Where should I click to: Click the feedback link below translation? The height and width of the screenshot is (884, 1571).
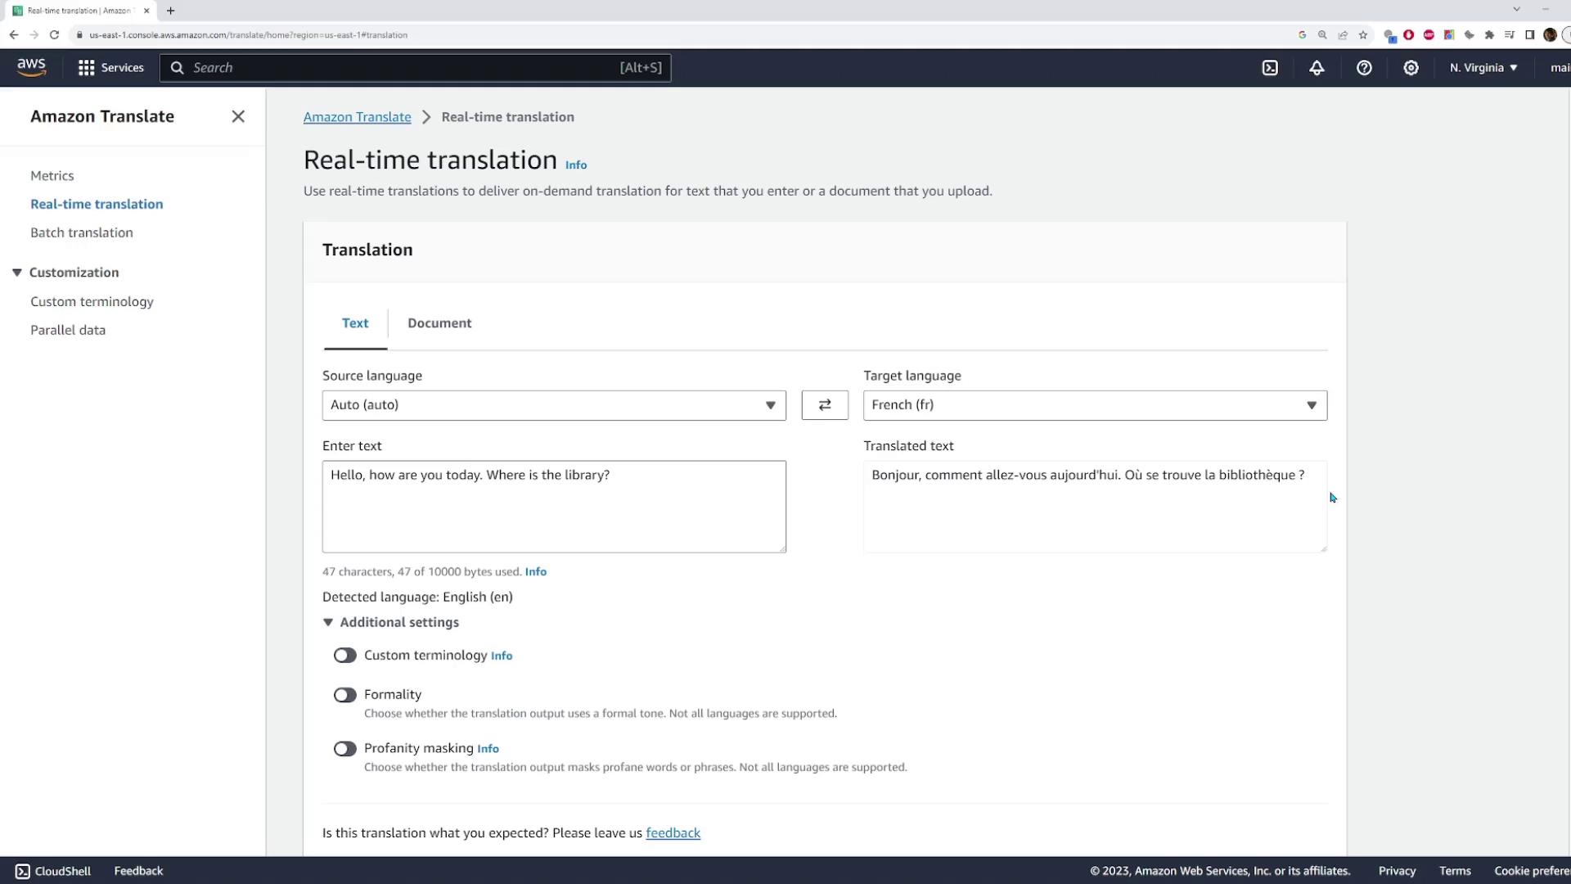(673, 832)
